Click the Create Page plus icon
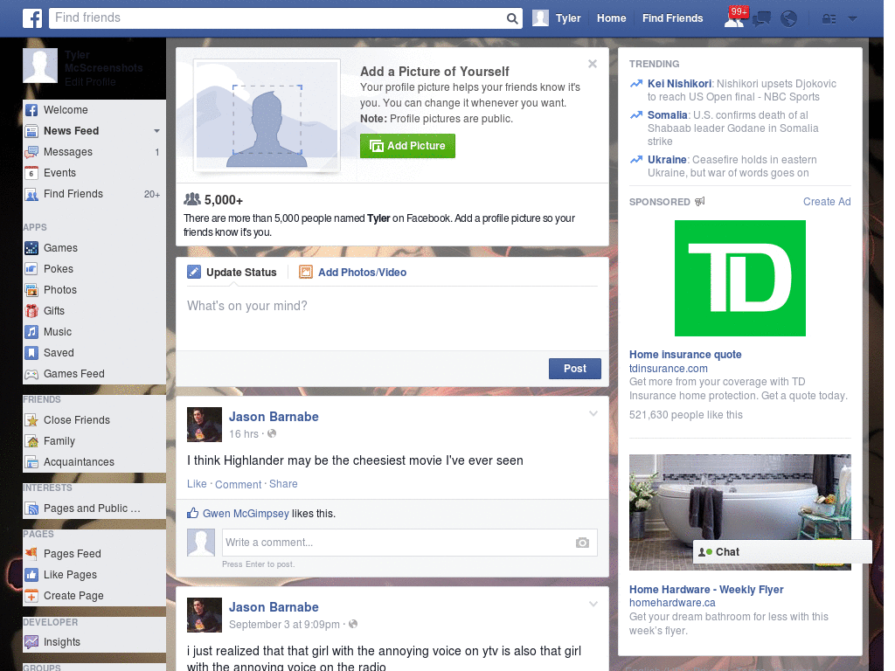895x671 pixels. coord(31,596)
